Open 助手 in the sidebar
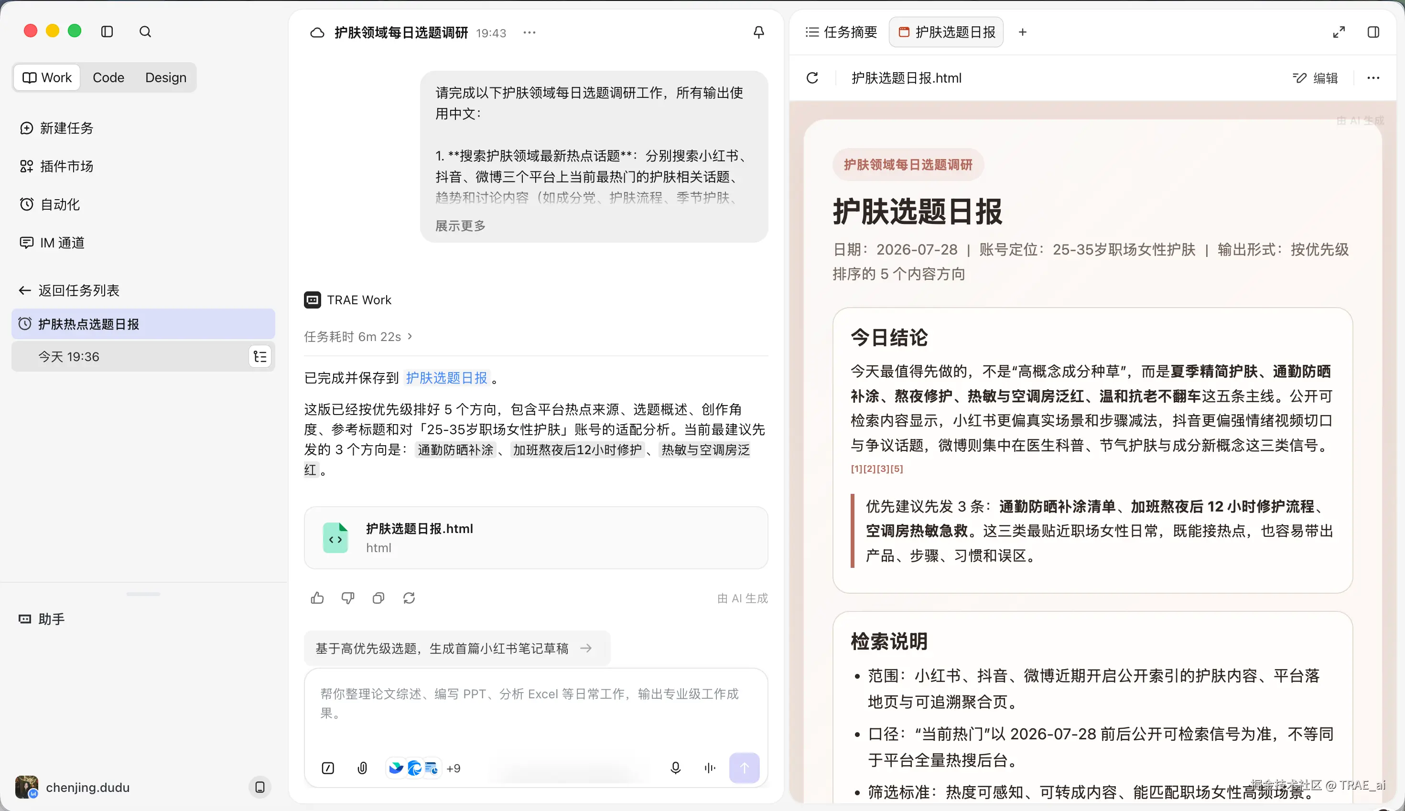This screenshot has width=1405, height=811. coord(42,619)
